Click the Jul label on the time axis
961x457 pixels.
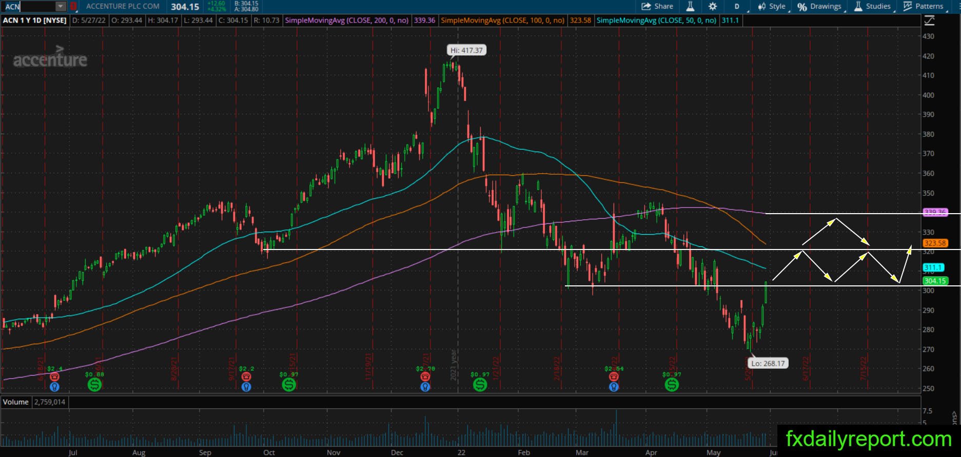tap(73, 452)
